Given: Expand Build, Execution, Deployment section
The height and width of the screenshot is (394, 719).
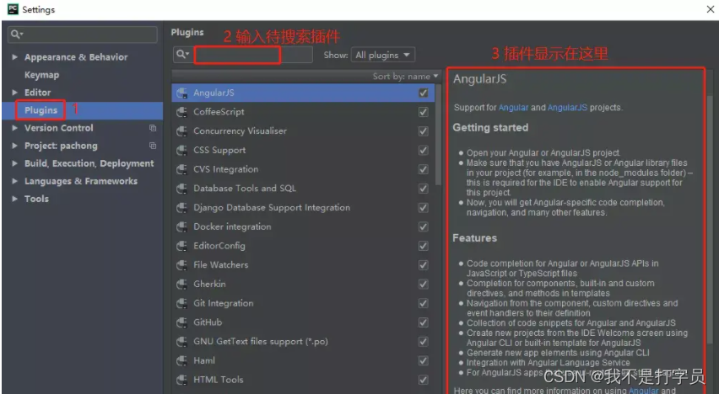Looking at the screenshot, I should (14, 163).
